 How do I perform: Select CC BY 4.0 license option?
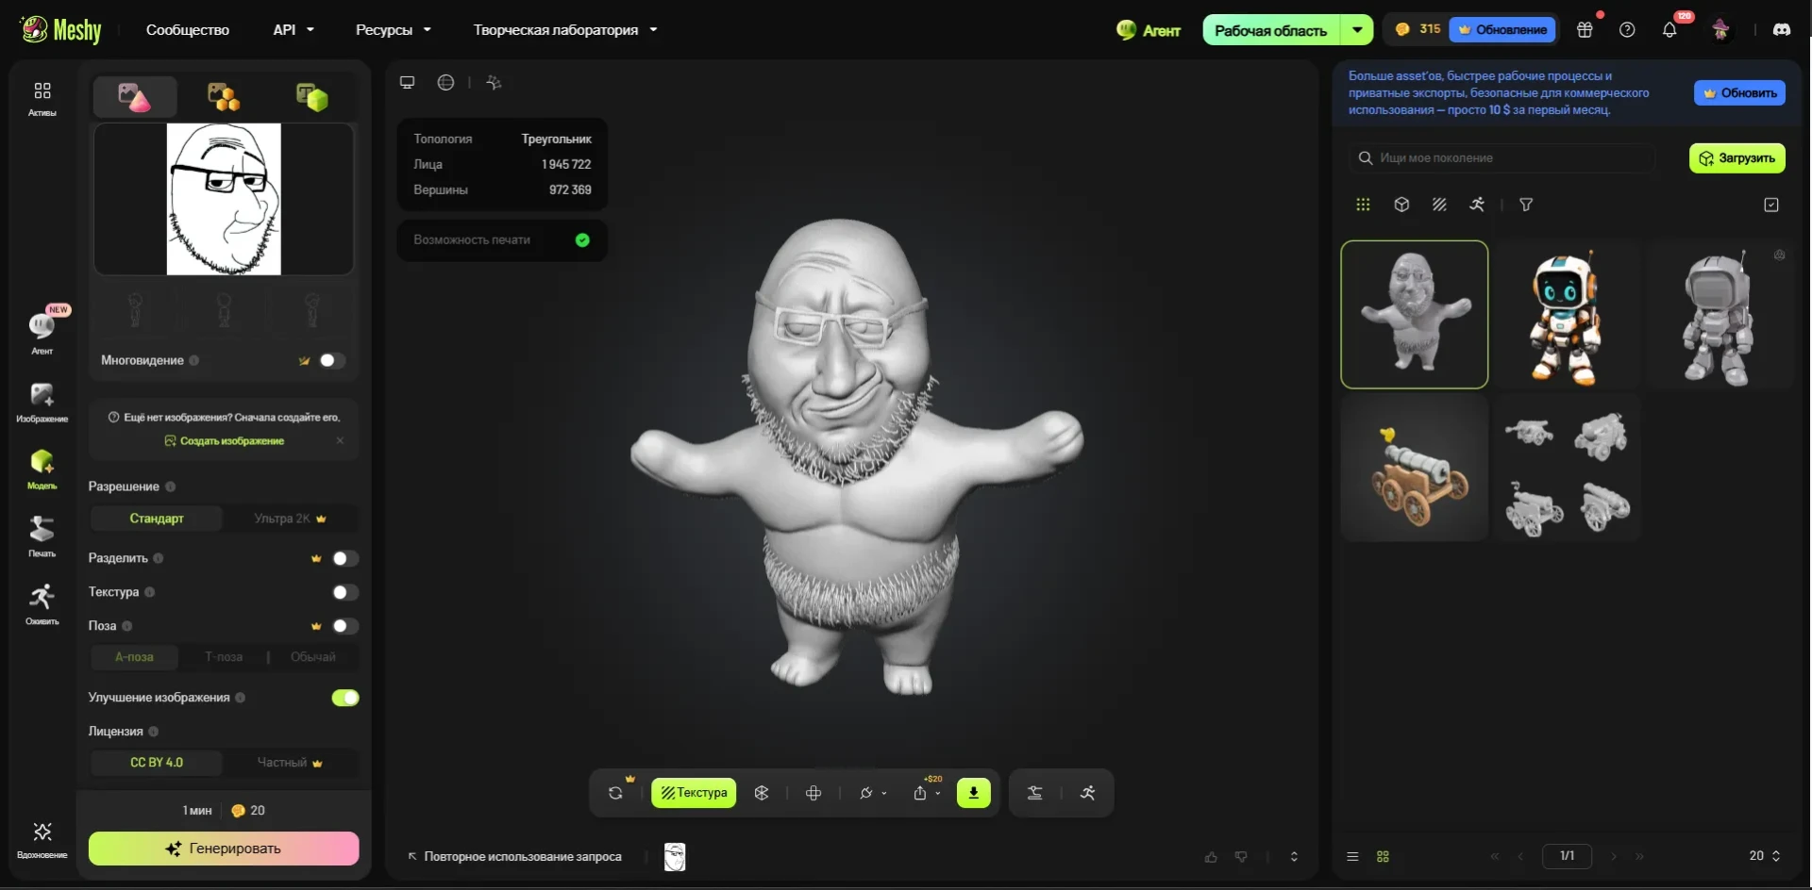(157, 763)
